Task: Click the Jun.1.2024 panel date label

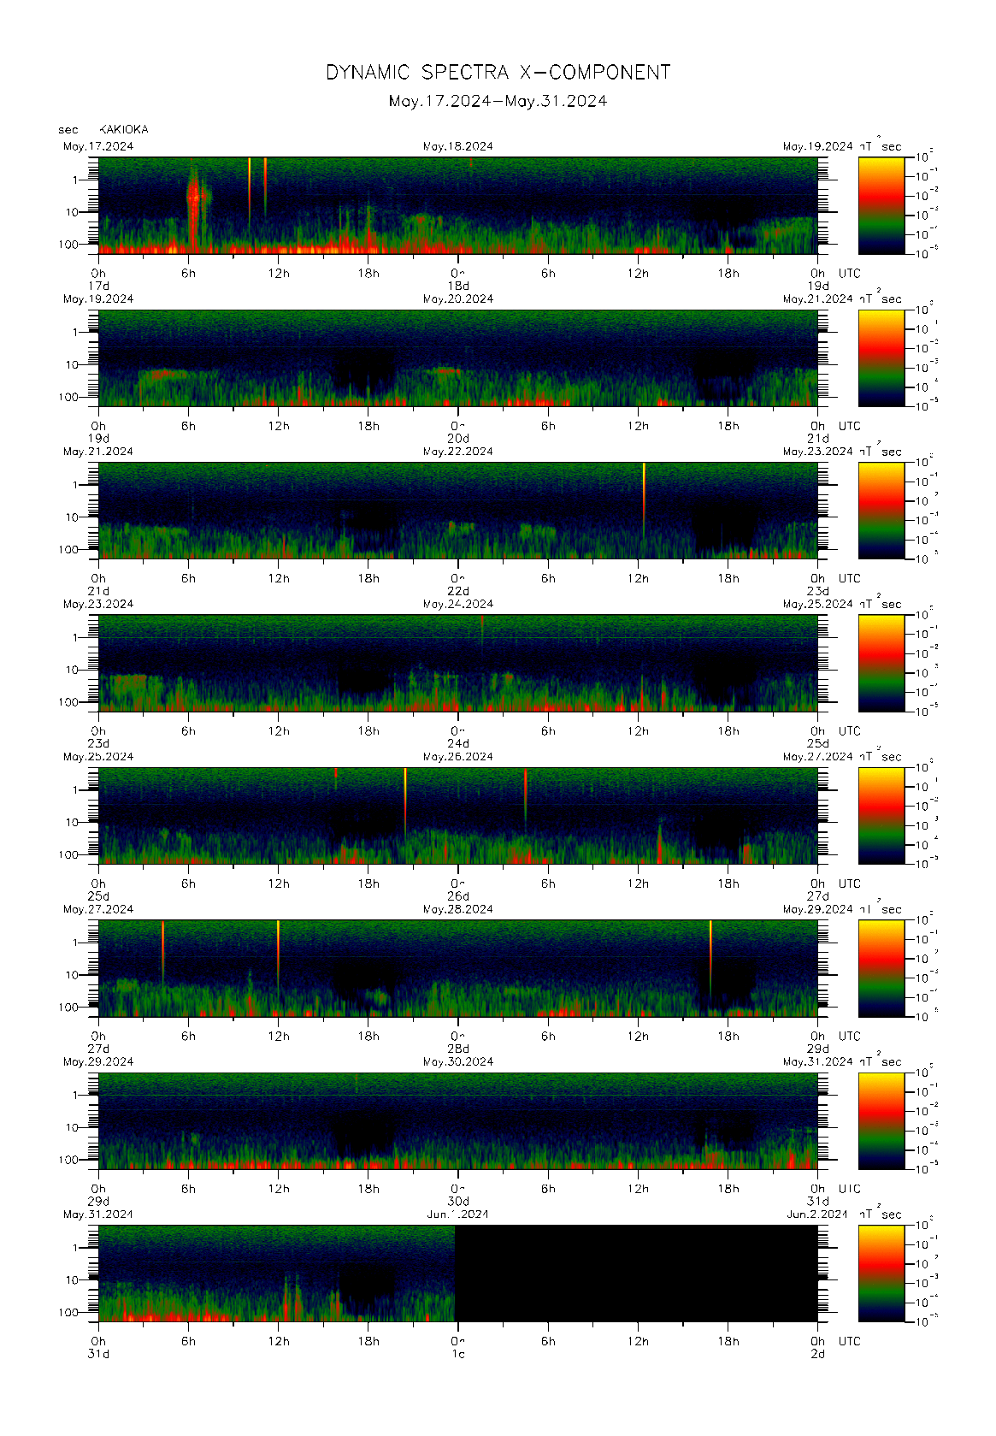Action: point(458,1214)
